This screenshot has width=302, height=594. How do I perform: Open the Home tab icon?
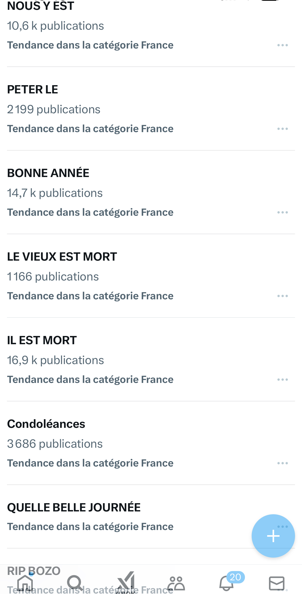pos(25,583)
